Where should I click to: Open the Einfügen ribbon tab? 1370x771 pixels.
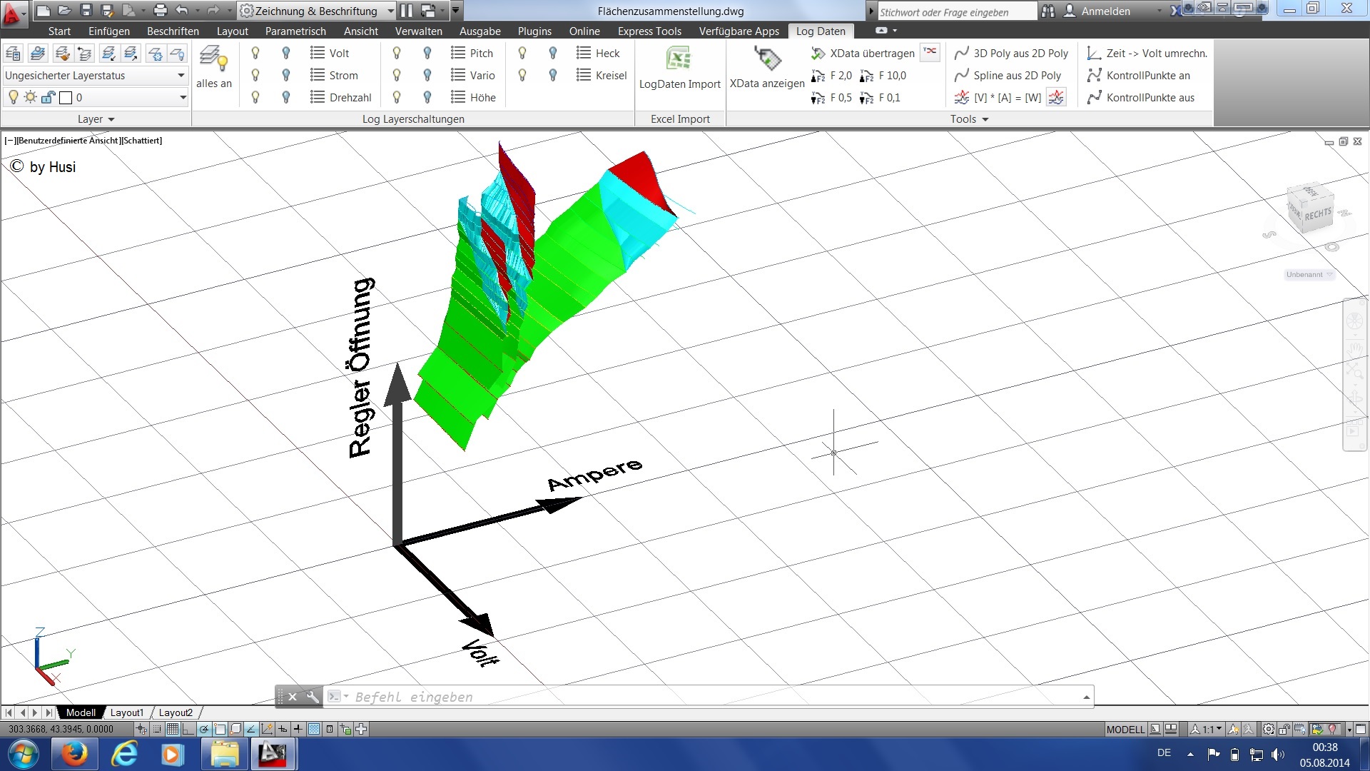point(109,31)
